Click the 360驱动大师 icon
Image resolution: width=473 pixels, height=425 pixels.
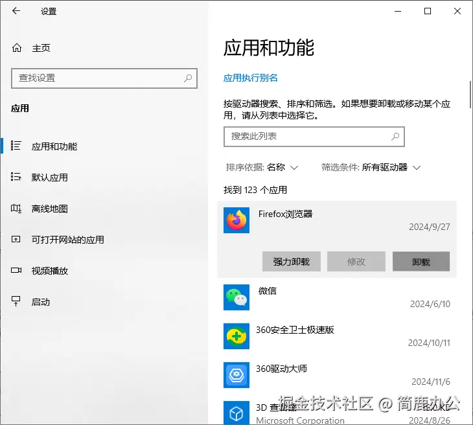(x=236, y=375)
